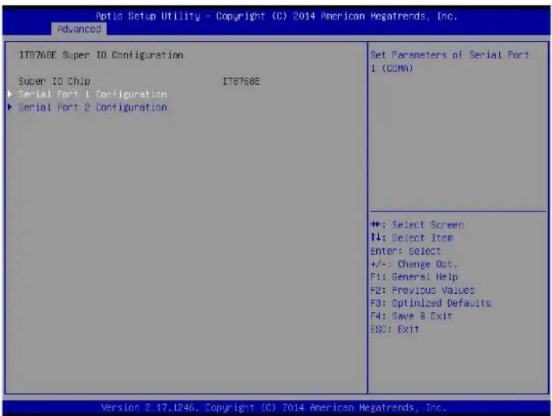552x416 pixels.
Task: Click the F4: Save & Exit hint
Action: 411,316
